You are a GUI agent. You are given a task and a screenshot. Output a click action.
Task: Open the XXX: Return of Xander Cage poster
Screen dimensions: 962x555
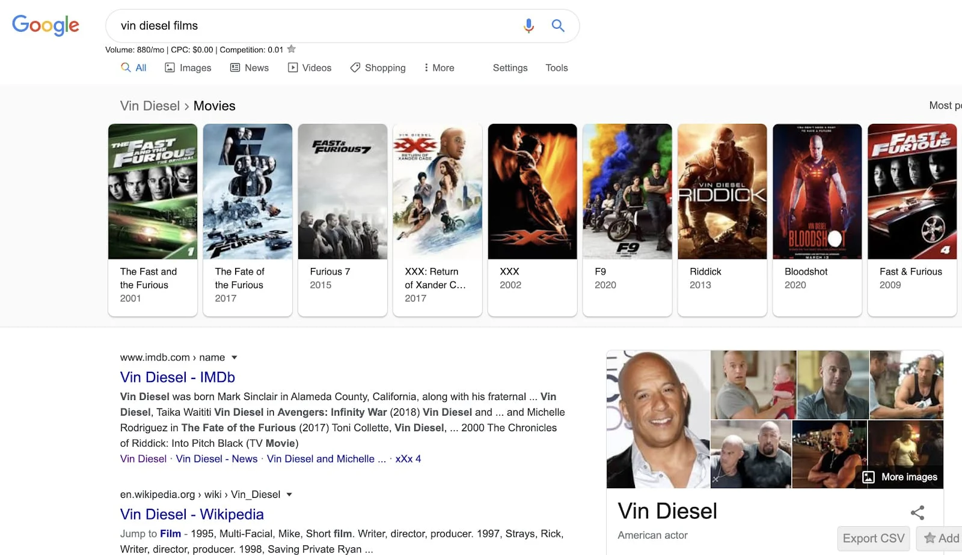coord(438,192)
